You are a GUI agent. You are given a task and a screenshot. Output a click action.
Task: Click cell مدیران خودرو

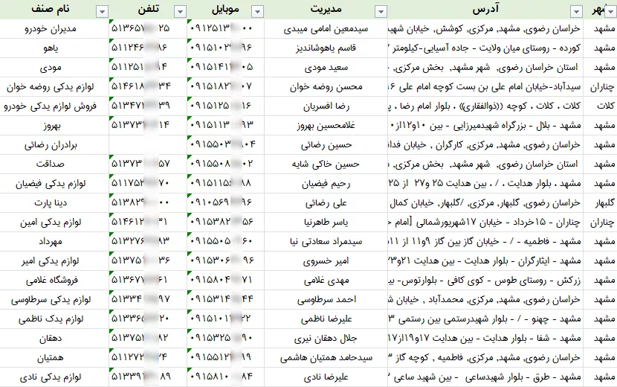click(54, 29)
